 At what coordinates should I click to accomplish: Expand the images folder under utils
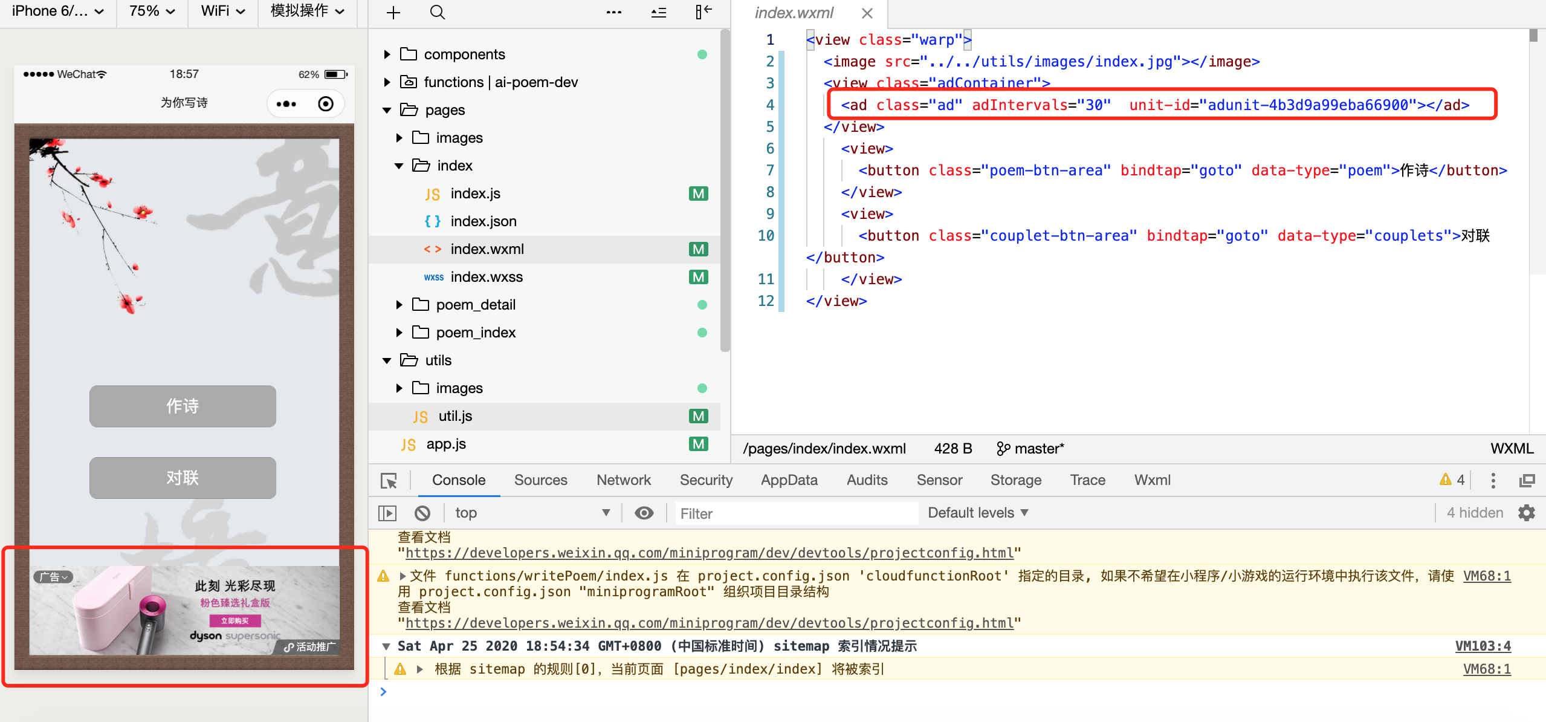399,388
